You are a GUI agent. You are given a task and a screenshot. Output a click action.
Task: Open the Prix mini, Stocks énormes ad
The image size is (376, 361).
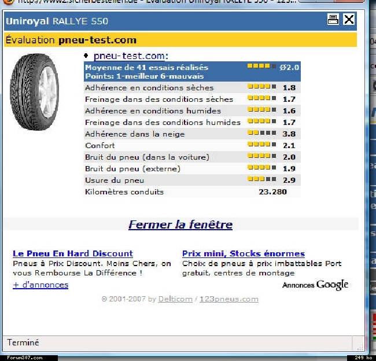coord(244,253)
